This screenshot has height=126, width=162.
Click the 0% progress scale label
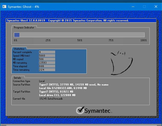[x=16, y=40]
